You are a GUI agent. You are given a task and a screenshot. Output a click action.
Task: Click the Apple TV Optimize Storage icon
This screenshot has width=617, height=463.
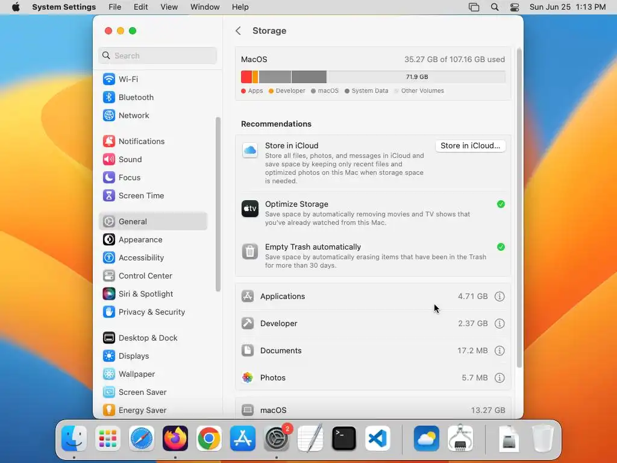(x=250, y=209)
